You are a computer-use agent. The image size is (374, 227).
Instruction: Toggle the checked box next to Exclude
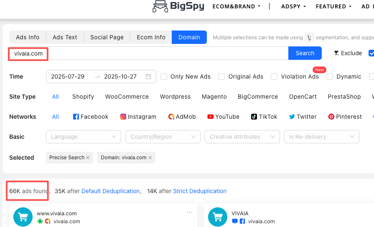point(371,53)
